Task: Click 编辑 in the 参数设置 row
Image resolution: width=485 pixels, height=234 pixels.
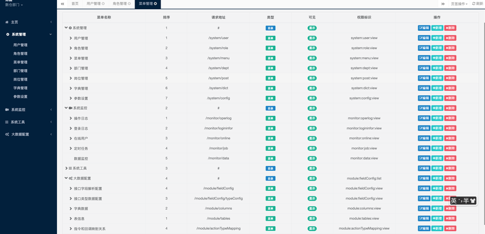Action: tap(424, 98)
